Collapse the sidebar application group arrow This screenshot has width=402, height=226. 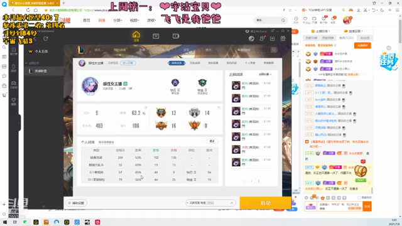pos(26,63)
